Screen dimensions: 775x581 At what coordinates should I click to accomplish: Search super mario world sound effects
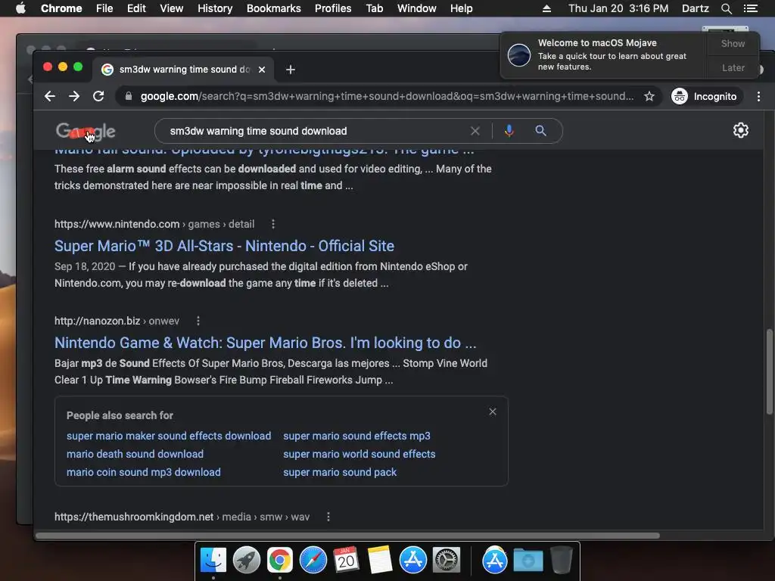pos(359,454)
